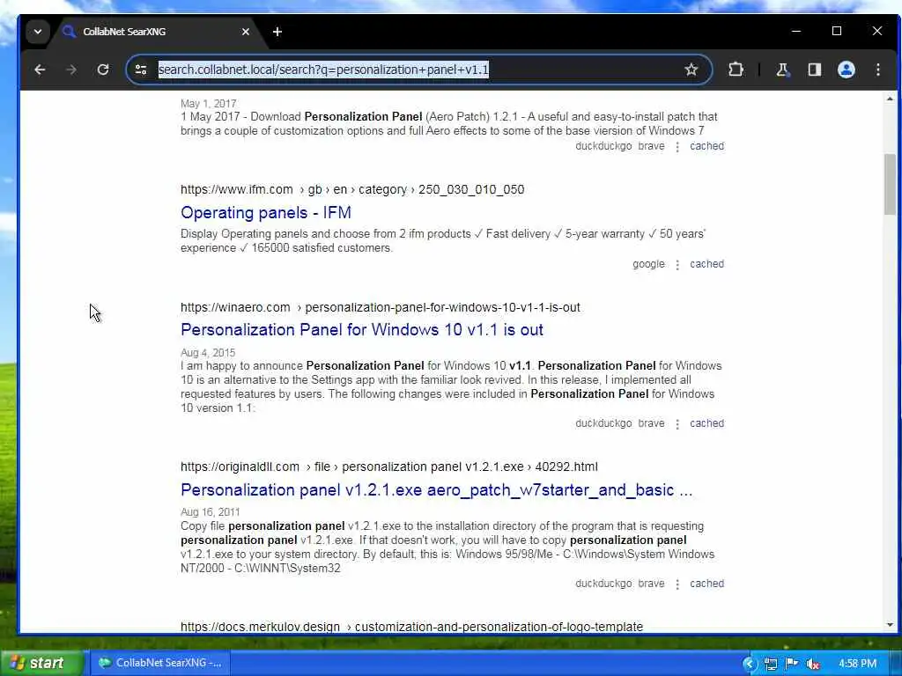Image resolution: width=902 pixels, height=676 pixels.
Task: Open Personalization panel v1.2.1.exe aero_patch result
Action: [x=437, y=489]
